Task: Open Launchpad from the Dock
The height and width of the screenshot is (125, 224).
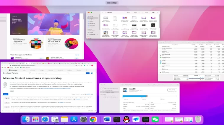Action: [35, 119]
